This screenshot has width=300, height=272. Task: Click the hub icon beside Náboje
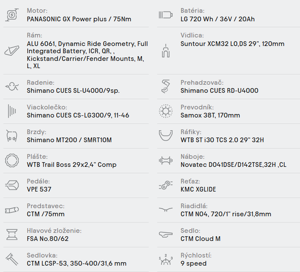point(165,160)
